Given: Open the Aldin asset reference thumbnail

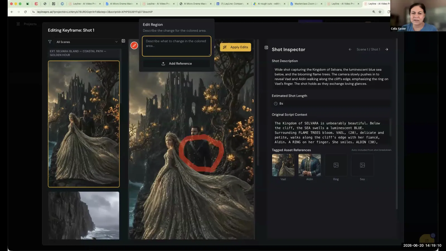Looking at the screenshot, I should pos(309,165).
